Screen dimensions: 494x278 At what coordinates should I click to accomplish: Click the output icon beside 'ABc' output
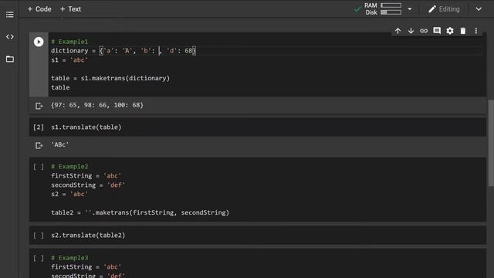(39, 145)
